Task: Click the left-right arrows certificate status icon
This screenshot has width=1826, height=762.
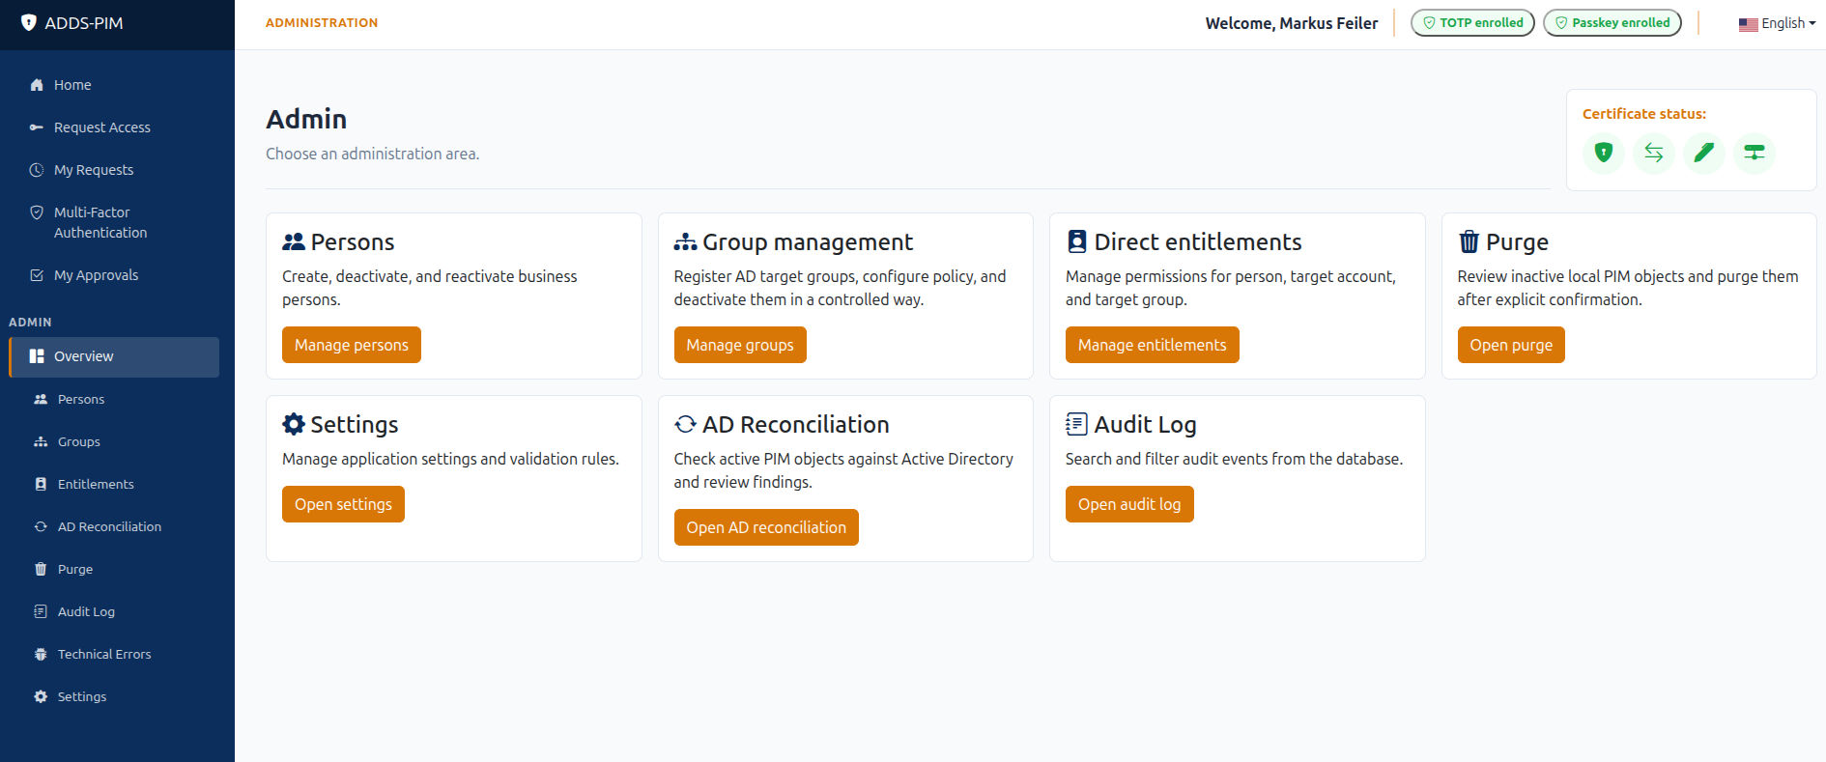Action: [1654, 153]
